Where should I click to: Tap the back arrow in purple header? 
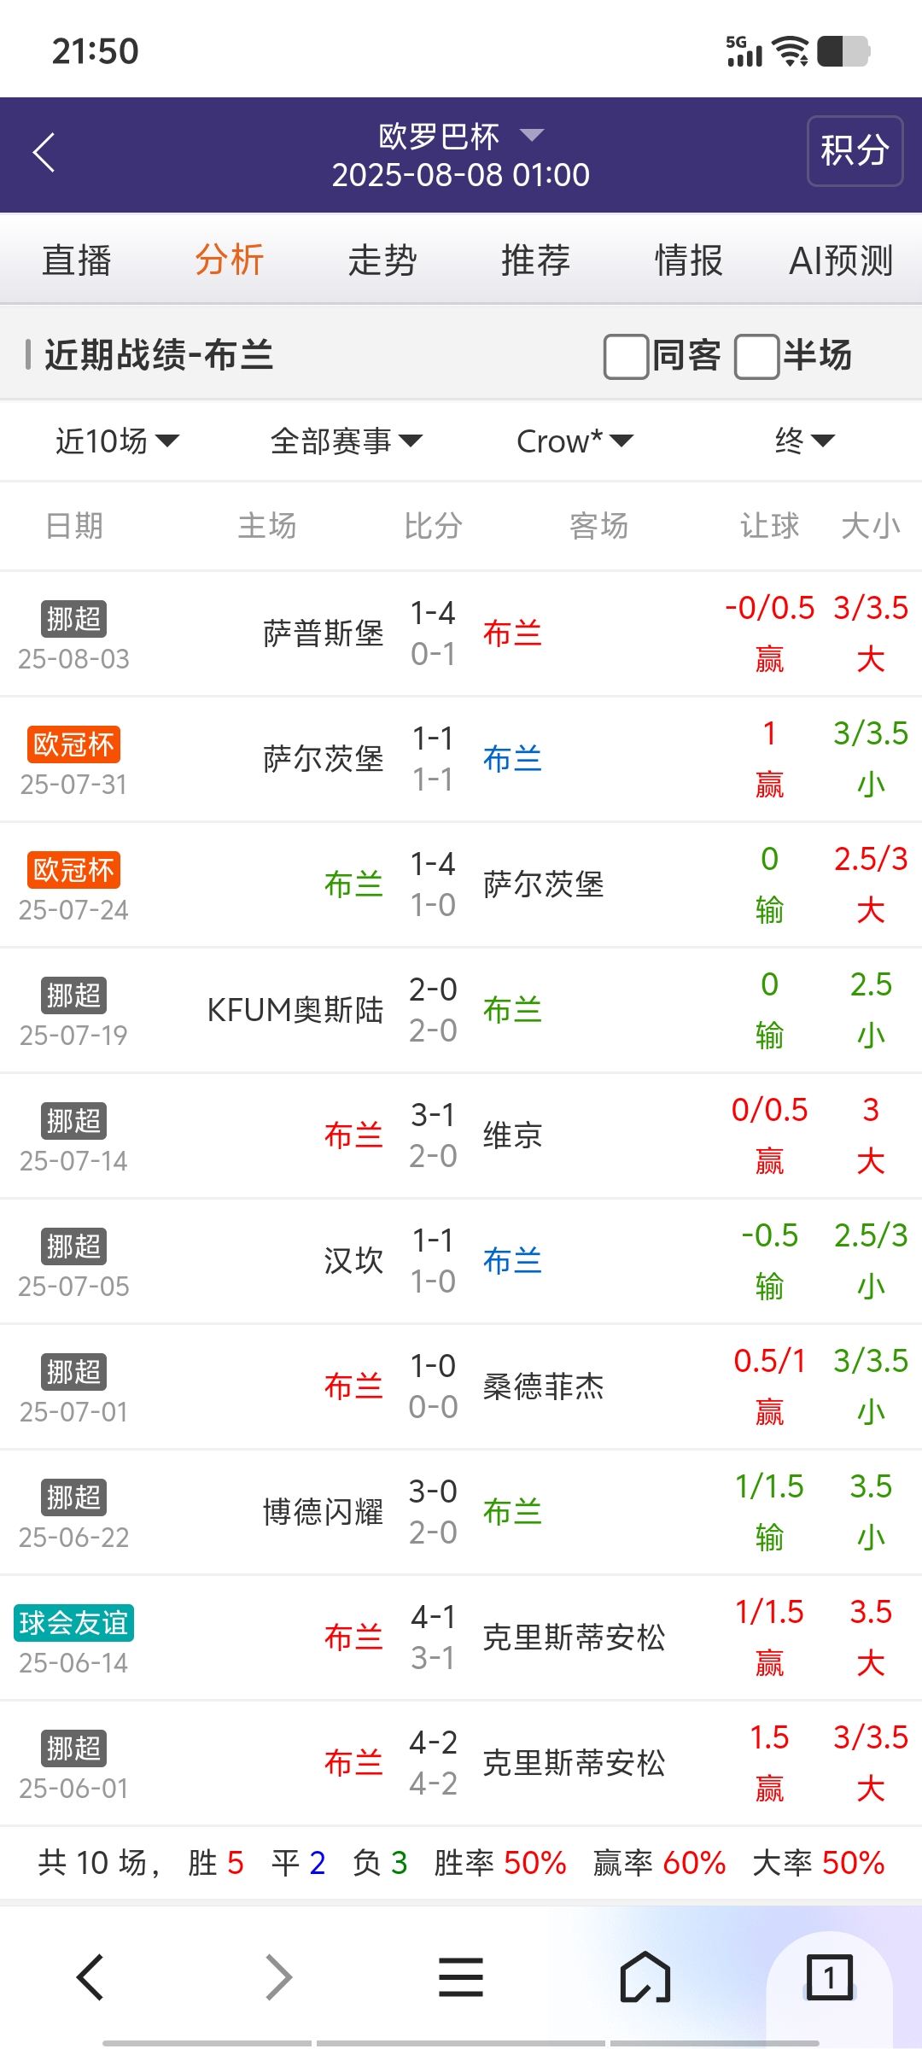[x=44, y=153]
